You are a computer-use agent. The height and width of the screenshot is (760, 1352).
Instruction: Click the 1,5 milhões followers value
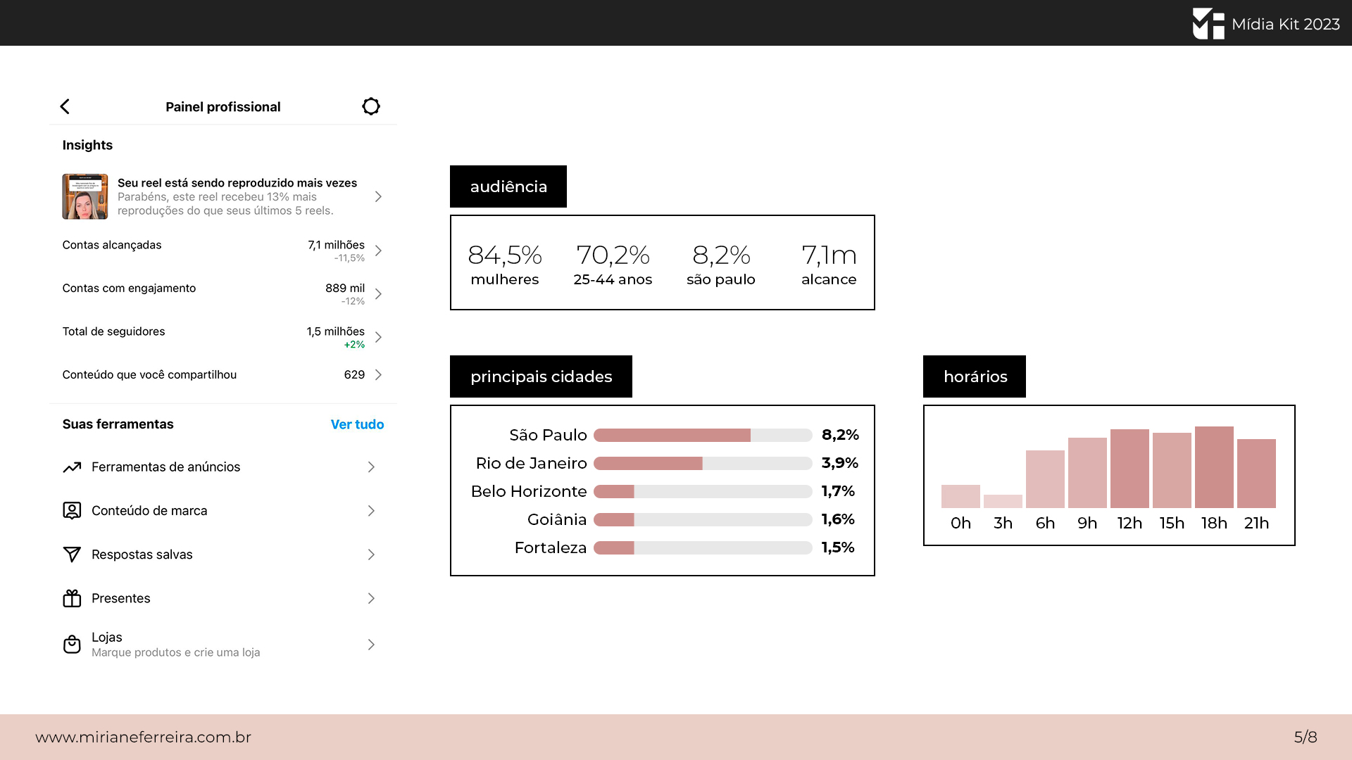(x=335, y=331)
